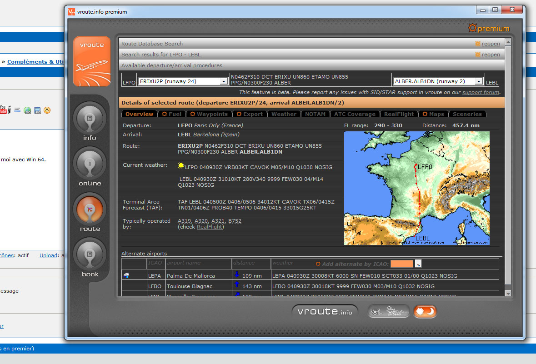Click the scroll down arrow of panel scrollbar
This screenshot has width=536, height=364.
coord(508,294)
